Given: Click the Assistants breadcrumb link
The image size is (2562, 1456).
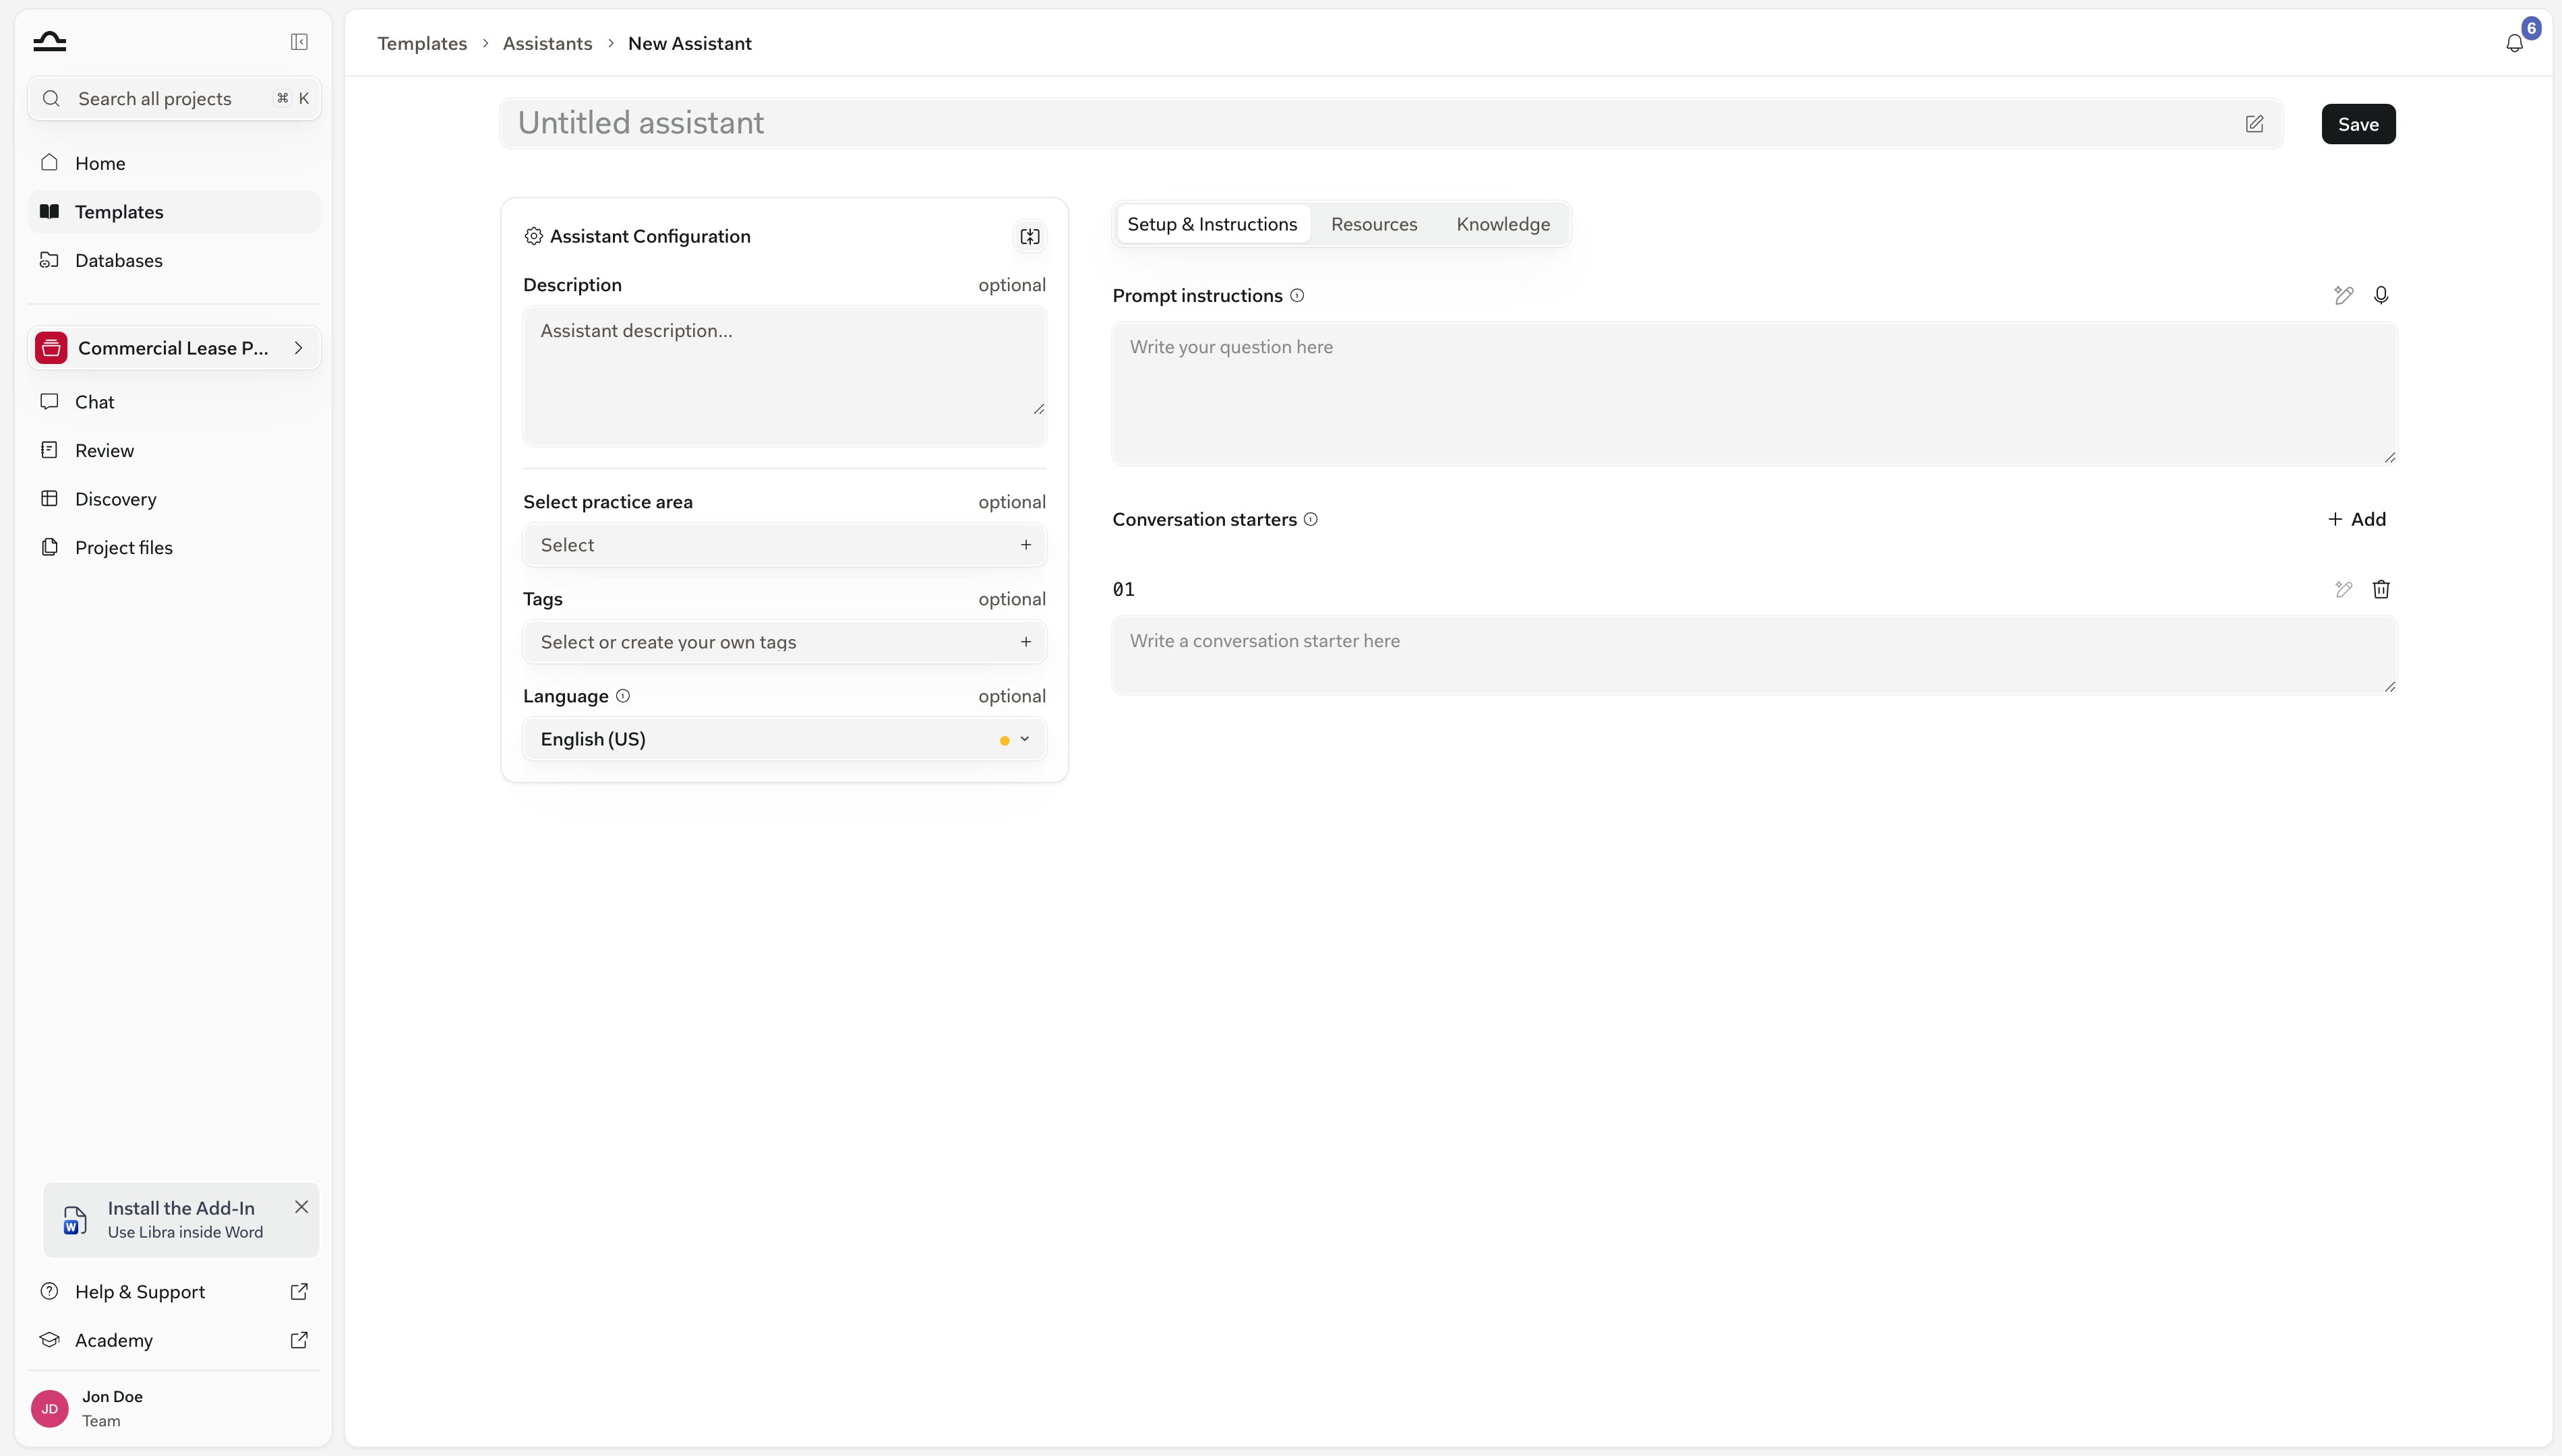Looking at the screenshot, I should [547, 43].
